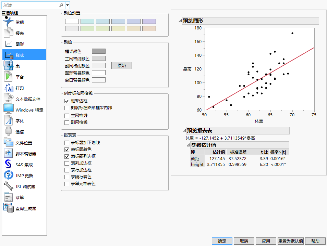The height and width of the screenshot is (246, 327).
Task: Open the JSL 调试器 wrench icon
Action: 8,186
